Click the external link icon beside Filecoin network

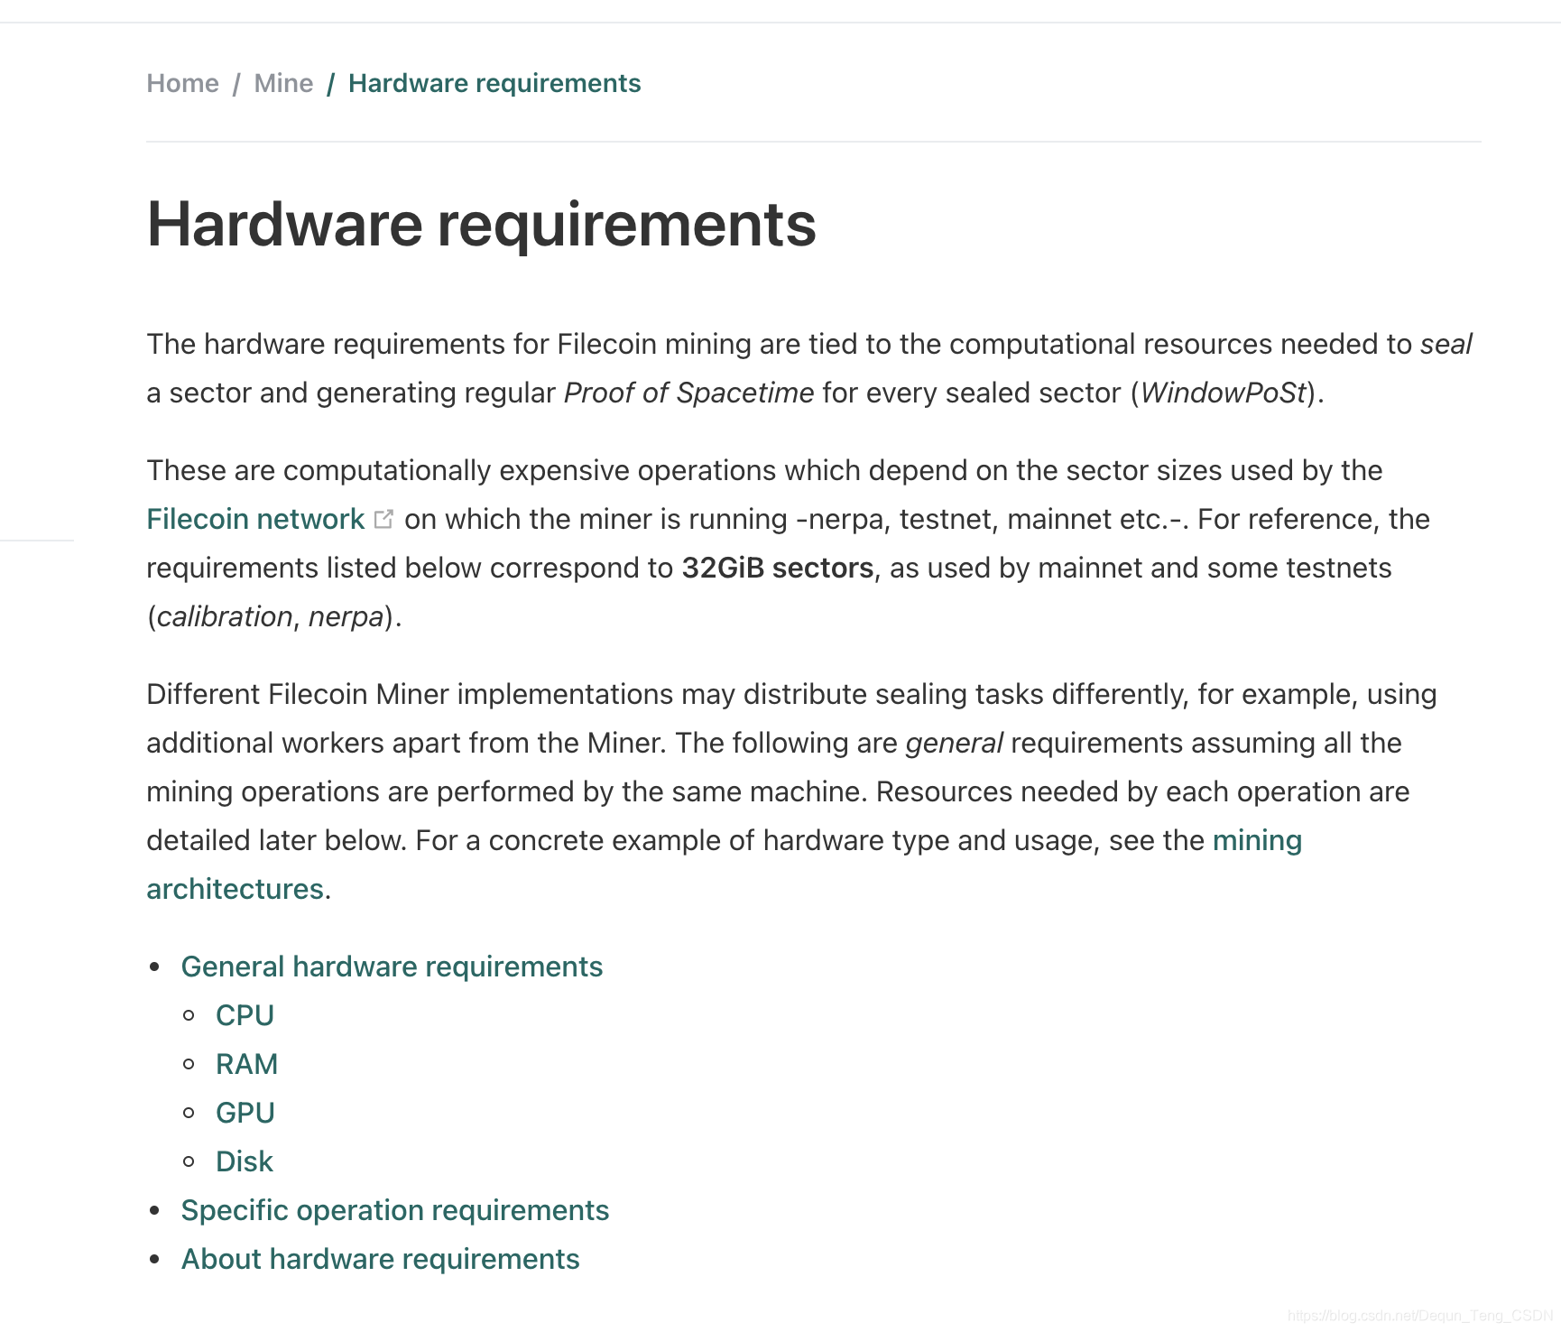coord(383,519)
